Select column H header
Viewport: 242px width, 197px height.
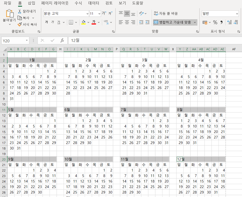[60, 49]
